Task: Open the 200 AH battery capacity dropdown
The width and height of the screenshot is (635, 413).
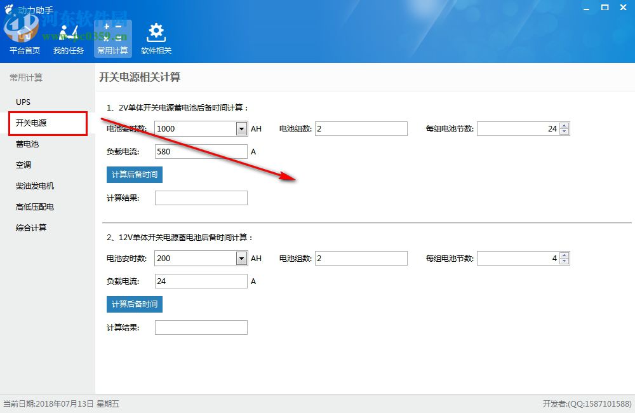Action: 241,258
